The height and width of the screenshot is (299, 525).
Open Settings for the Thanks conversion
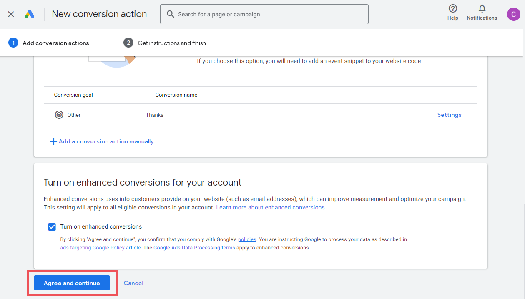[449, 115]
